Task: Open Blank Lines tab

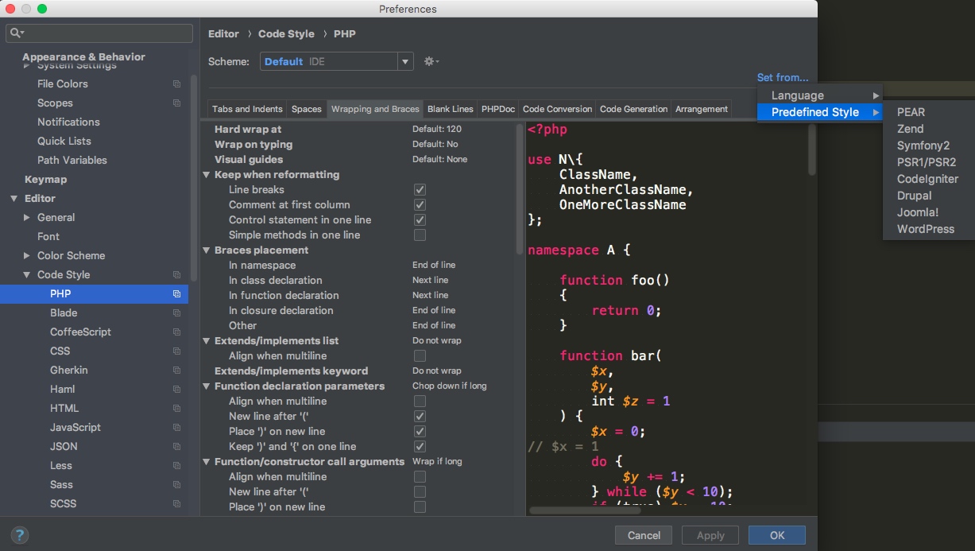Action: click(450, 109)
